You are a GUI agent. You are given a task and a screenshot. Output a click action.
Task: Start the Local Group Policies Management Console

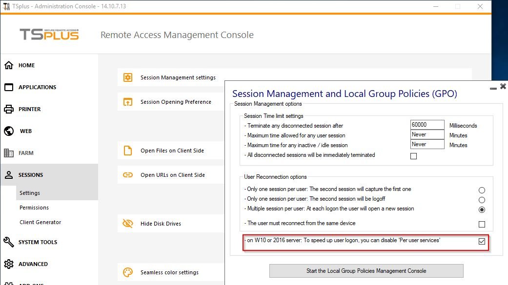tap(366, 271)
